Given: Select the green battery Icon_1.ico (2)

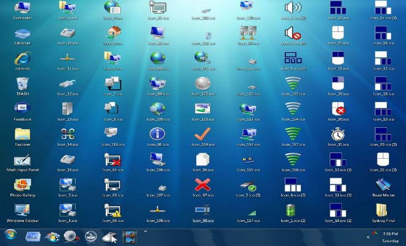Looking at the screenshot, I should (290, 210).
